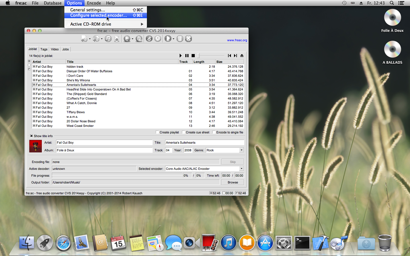Screen dimensions: 410x256
Task: Click the toggle-selection box beside joblist
Action: 29,69
